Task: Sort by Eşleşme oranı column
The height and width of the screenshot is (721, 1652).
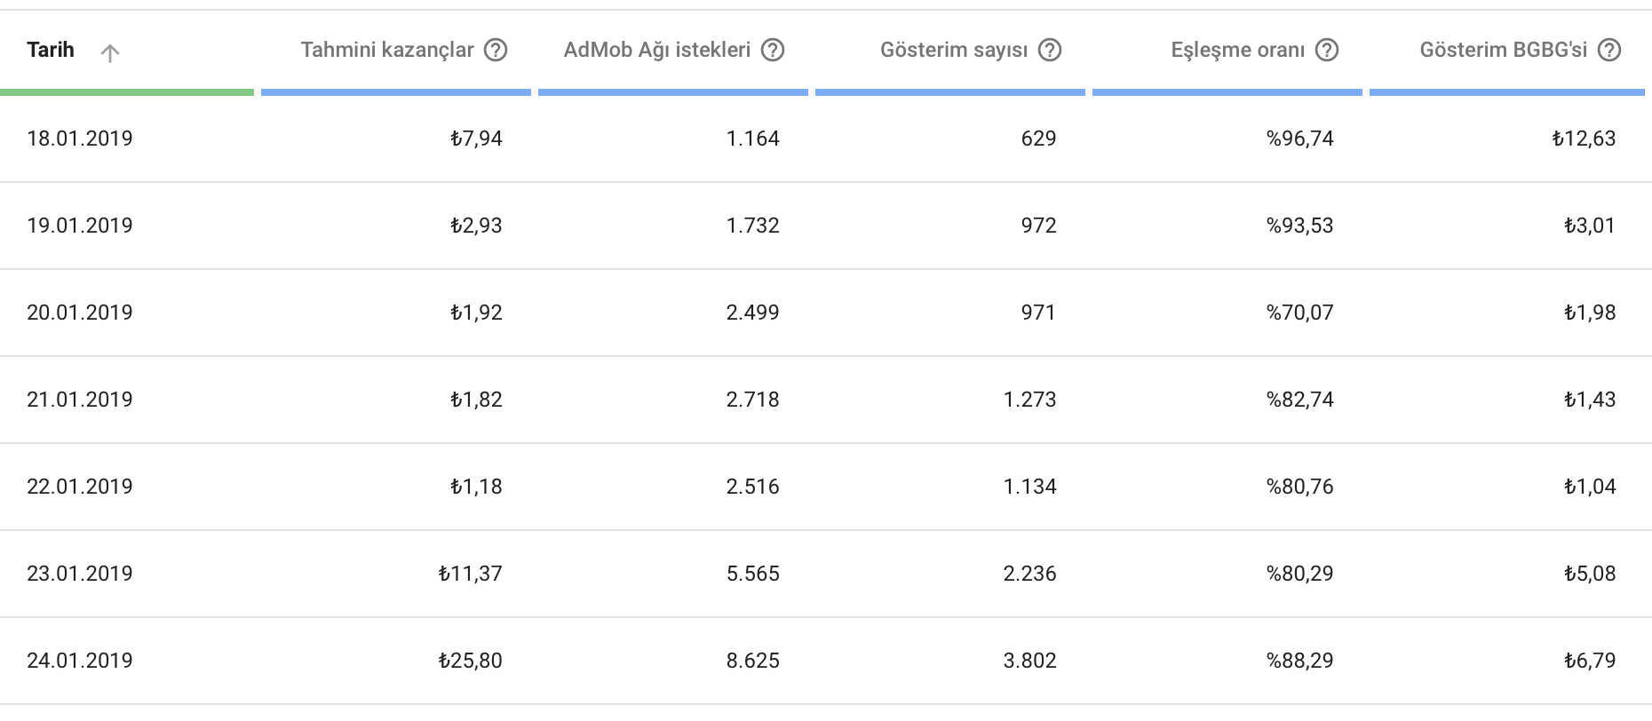Action: tap(1238, 50)
